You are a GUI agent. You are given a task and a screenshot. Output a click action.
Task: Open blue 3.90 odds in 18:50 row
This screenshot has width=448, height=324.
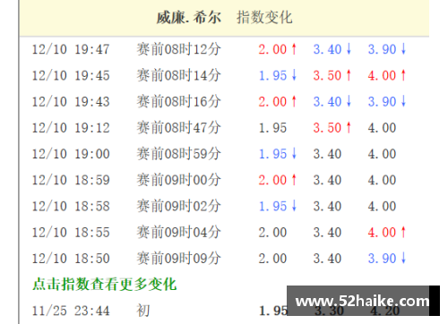pos(382,259)
